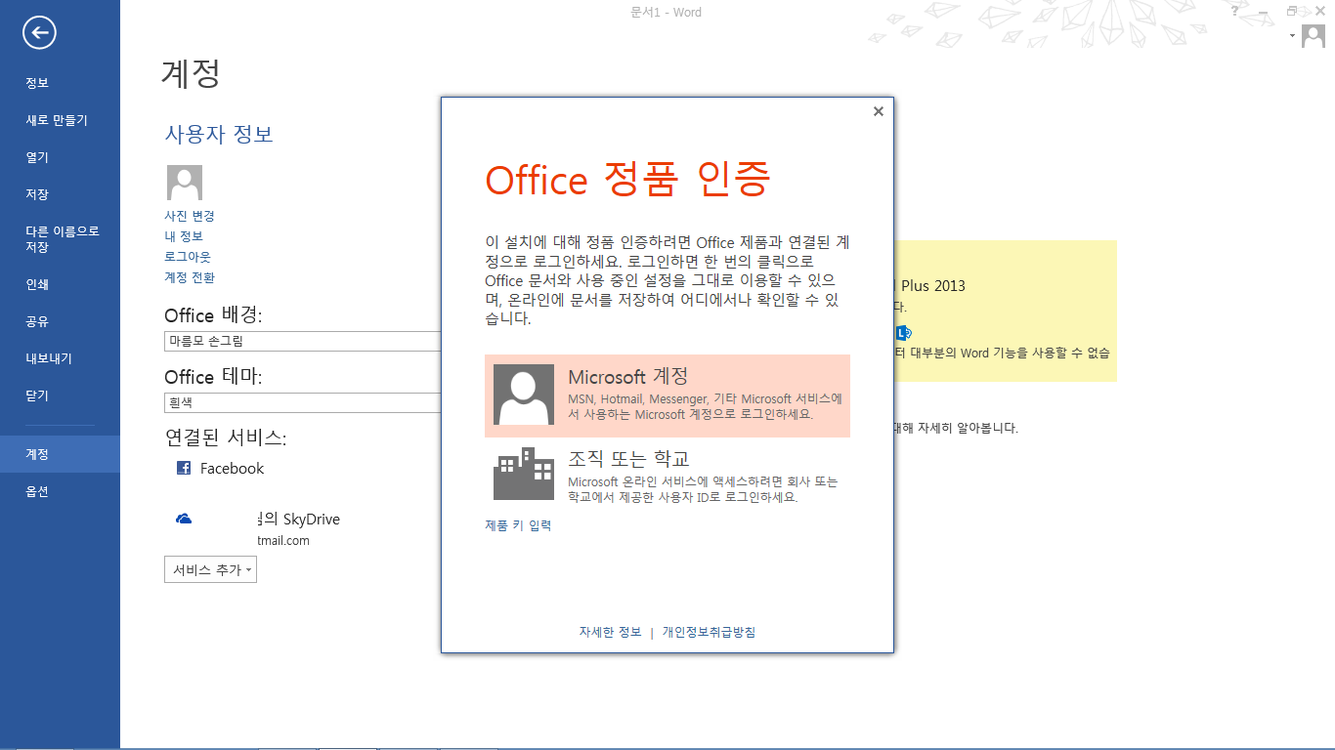
Task: Select 인쇄 in the sidebar
Action: coord(60,284)
